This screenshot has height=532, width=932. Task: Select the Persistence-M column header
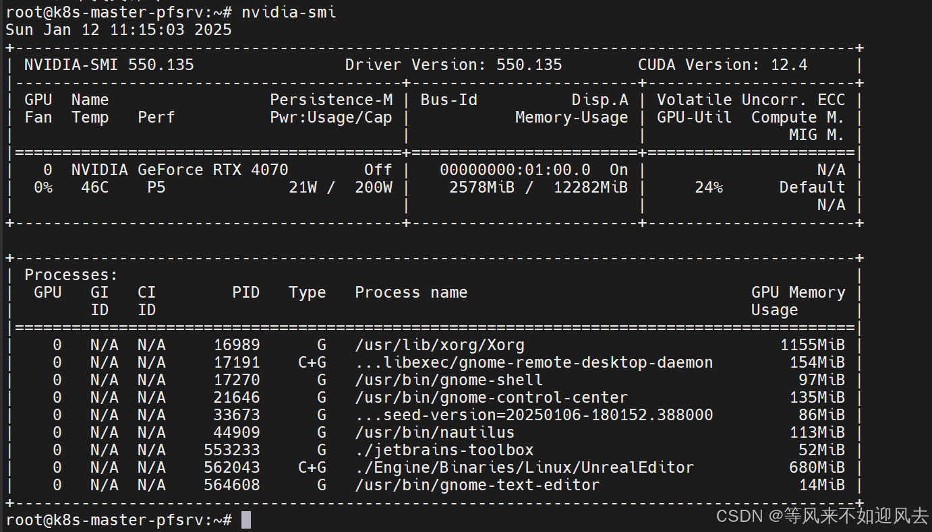tap(331, 100)
